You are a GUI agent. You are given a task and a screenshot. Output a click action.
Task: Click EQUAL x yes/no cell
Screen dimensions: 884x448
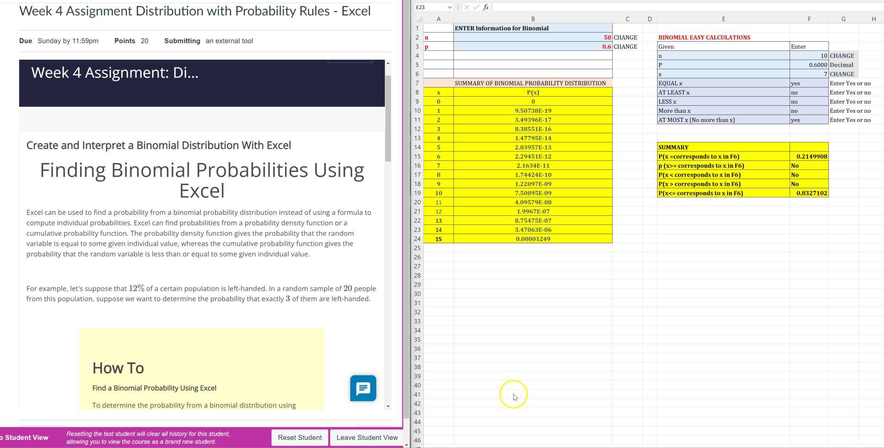(808, 83)
